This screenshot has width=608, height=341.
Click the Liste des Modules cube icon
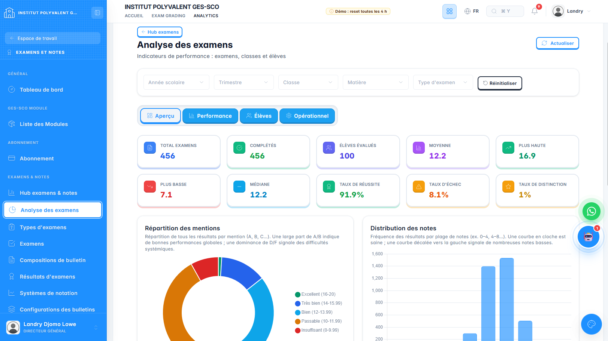(12, 124)
